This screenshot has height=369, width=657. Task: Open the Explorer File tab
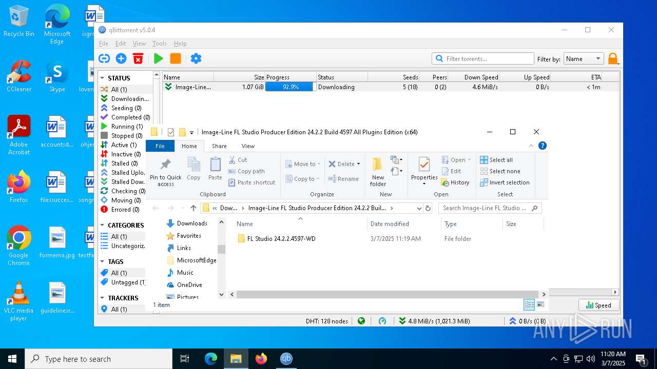coord(160,146)
